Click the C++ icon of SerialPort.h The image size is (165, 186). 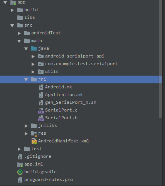[41, 118]
